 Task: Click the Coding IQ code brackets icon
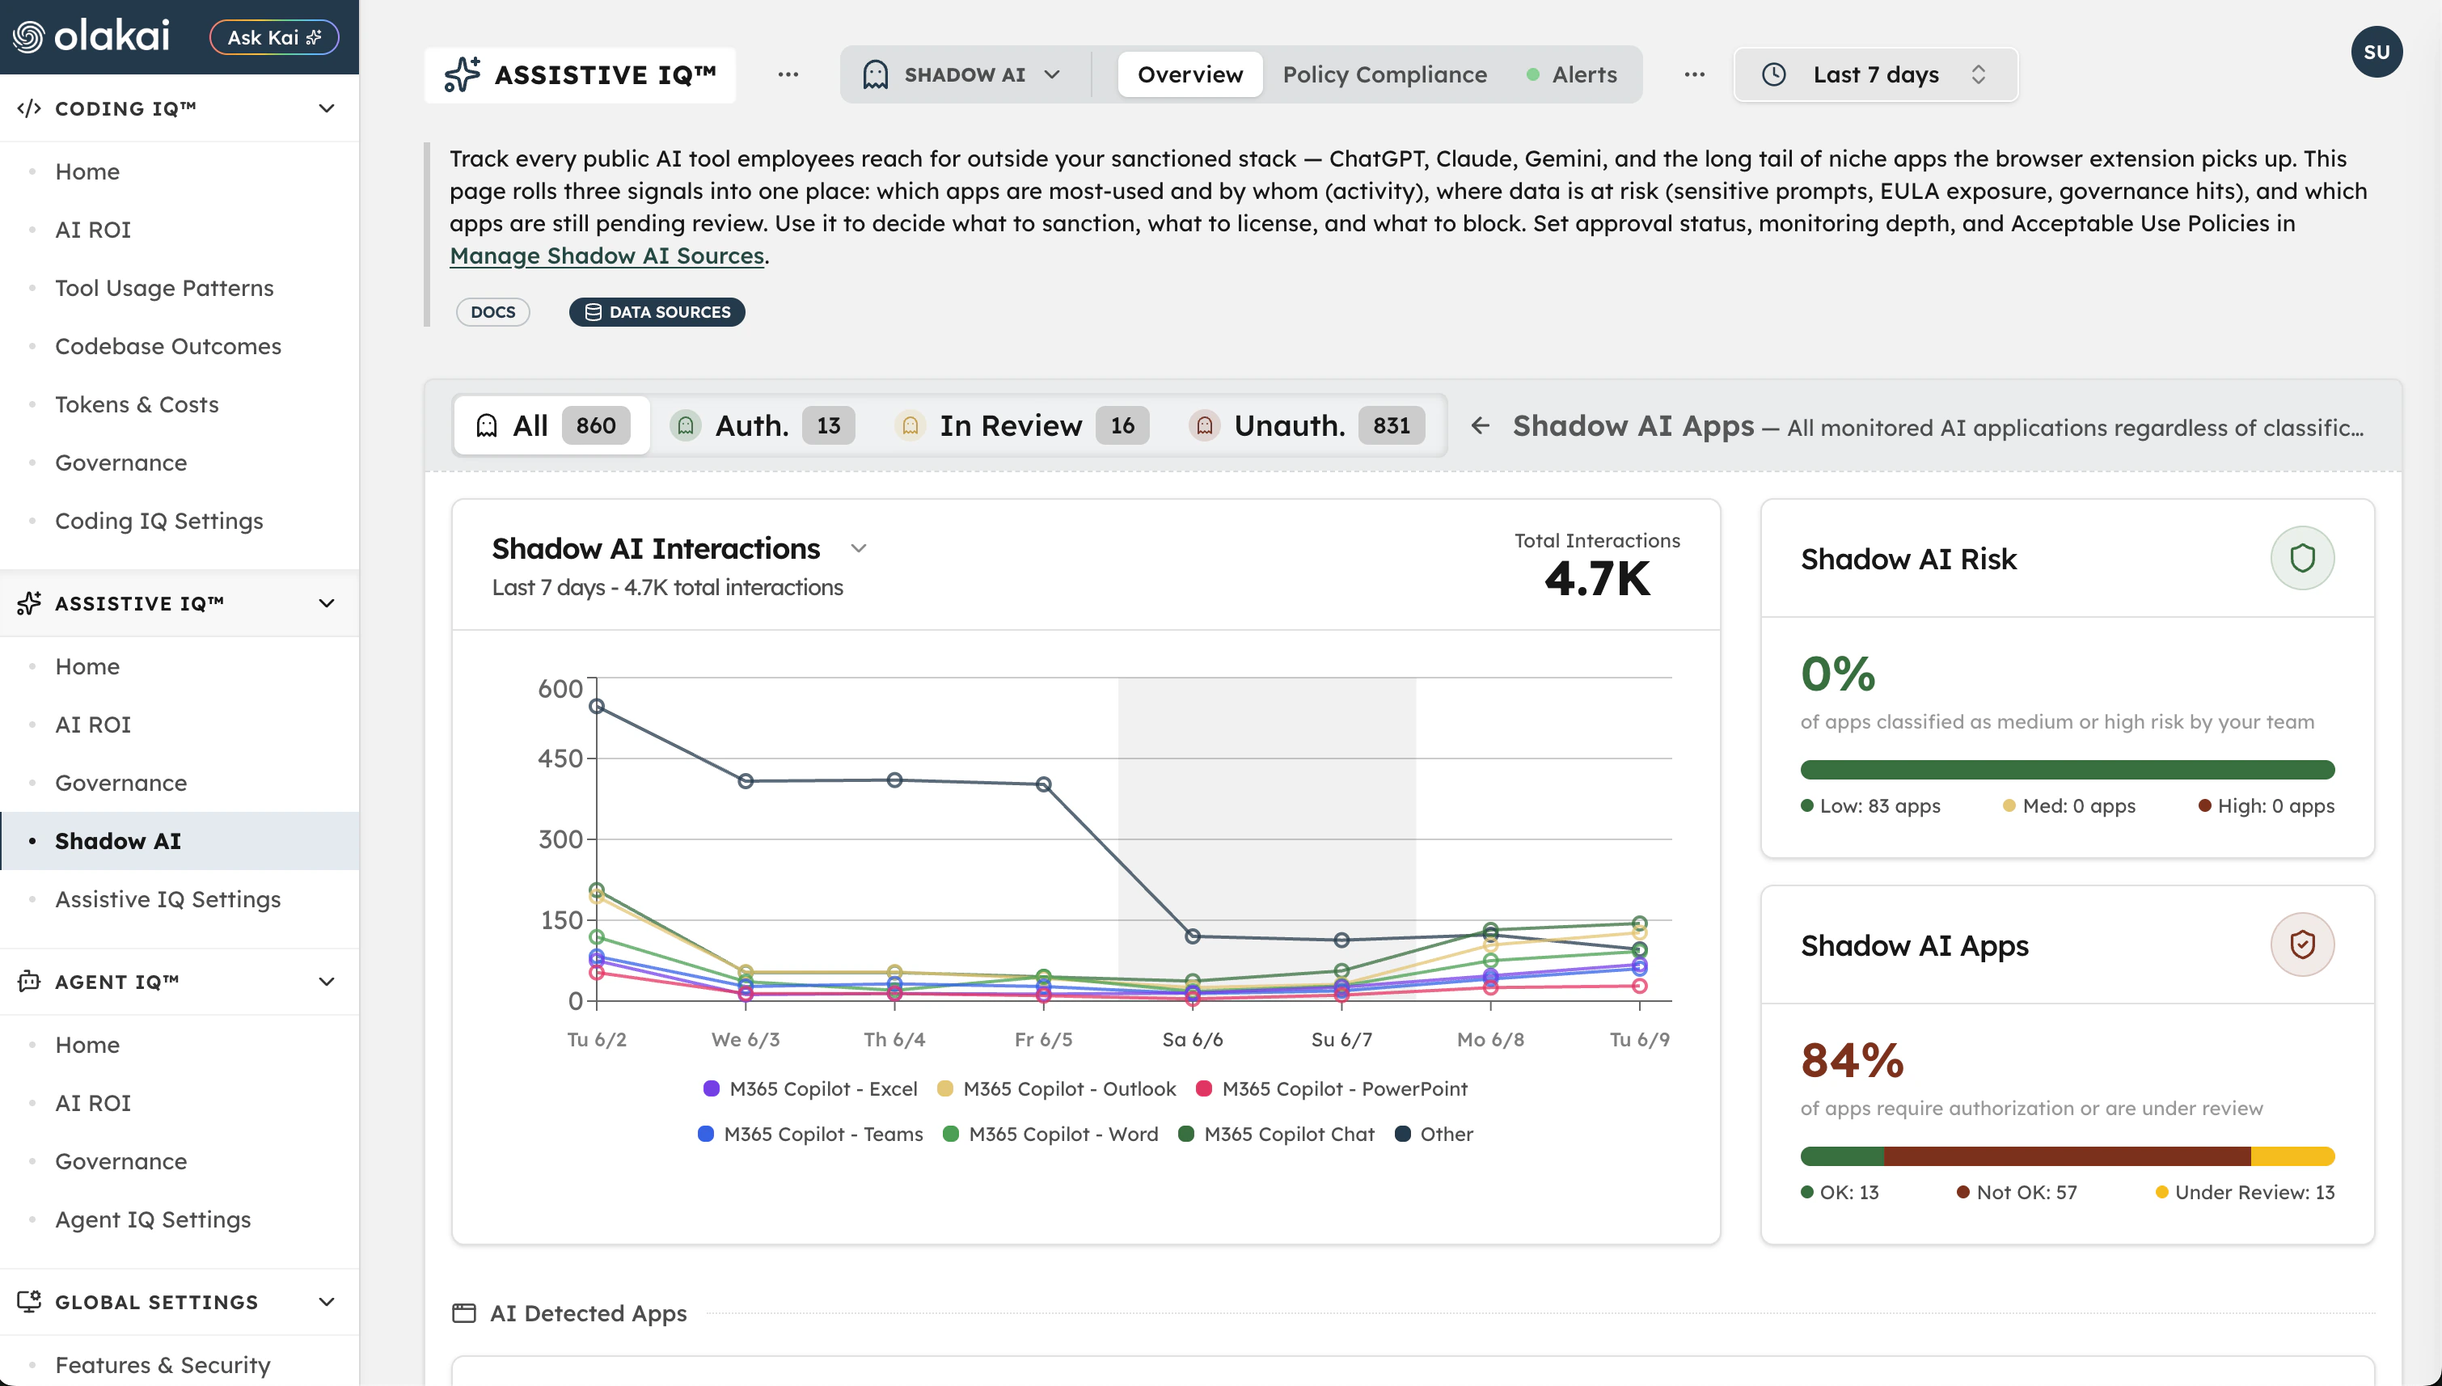28,108
